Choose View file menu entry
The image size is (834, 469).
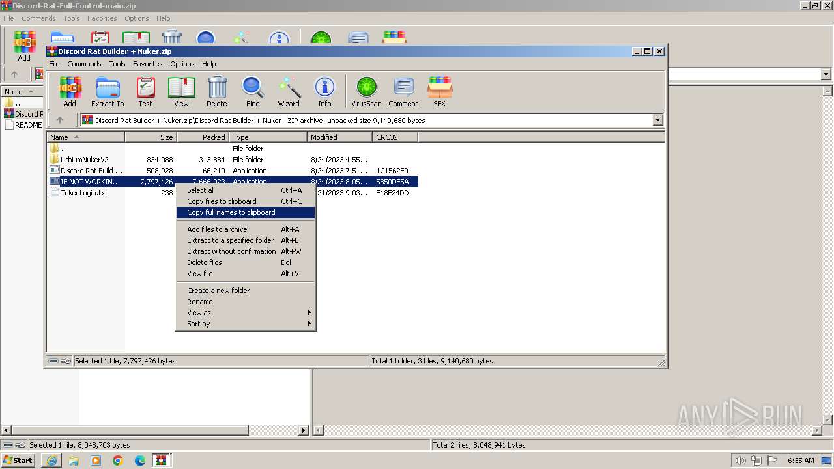246,274
